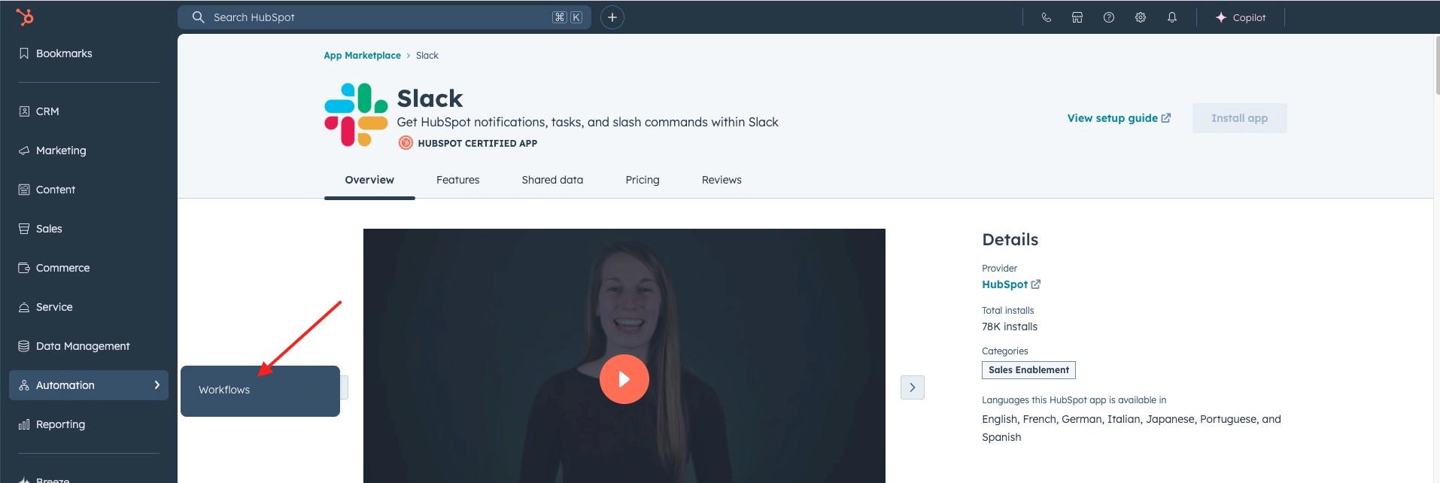Viewport: 1440px width, 483px height.
Task: Click the plus create button
Action: 612,17
